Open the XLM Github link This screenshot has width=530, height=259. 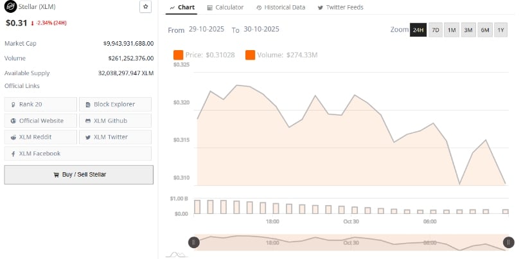click(x=115, y=121)
